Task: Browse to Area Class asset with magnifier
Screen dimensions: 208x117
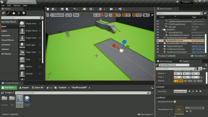Action: [193, 91]
